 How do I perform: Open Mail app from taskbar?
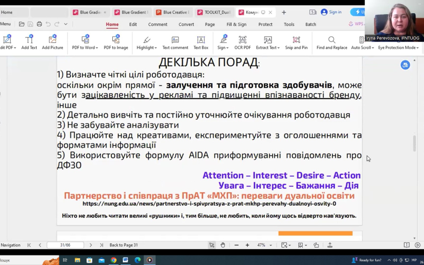(x=101, y=260)
